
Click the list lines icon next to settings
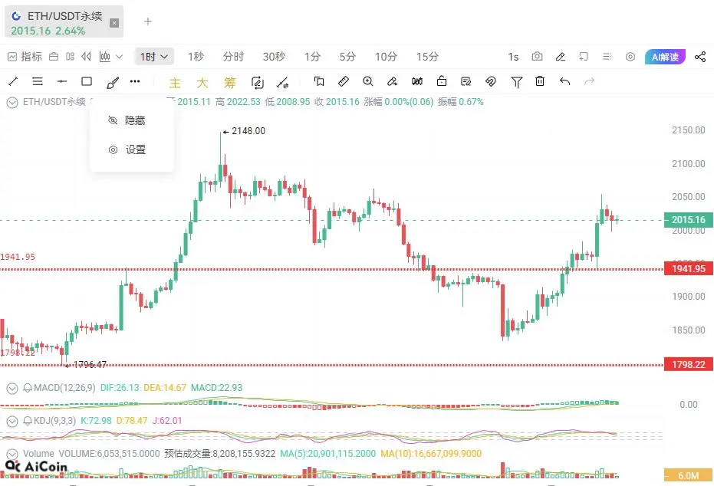tap(607, 57)
